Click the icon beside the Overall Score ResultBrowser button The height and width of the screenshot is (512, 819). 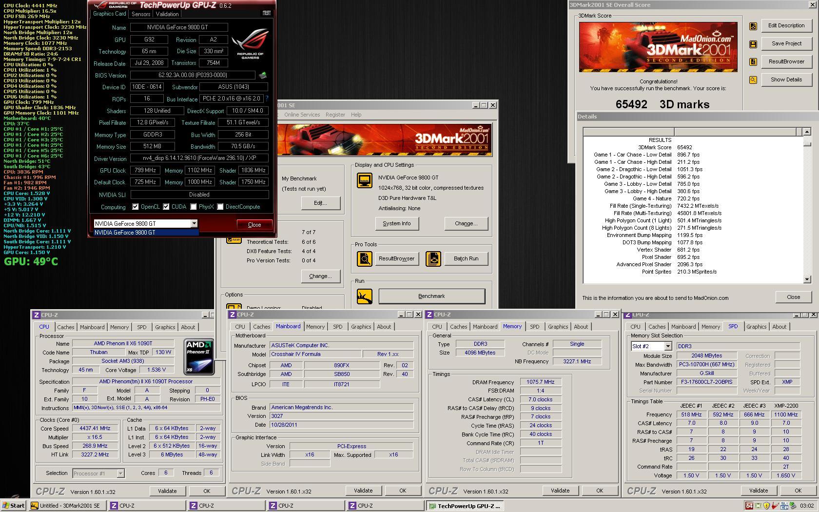(753, 62)
